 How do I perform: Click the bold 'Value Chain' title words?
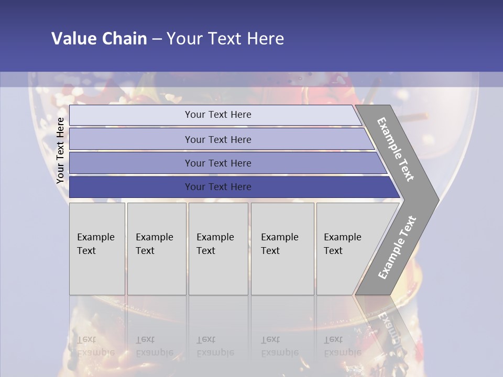pos(99,39)
